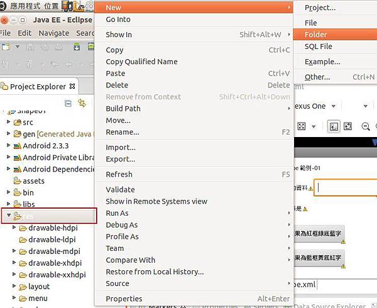Close the Project Explorer view
The image size is (377, 308).
[72, 86]
